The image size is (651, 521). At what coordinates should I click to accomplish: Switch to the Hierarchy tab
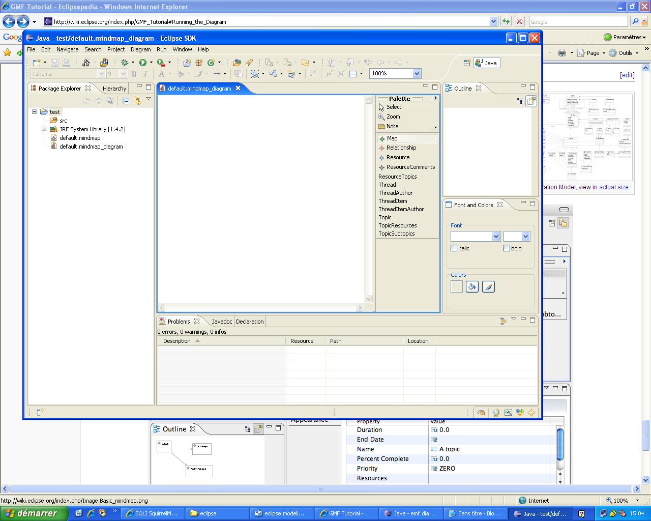[114, 89]
